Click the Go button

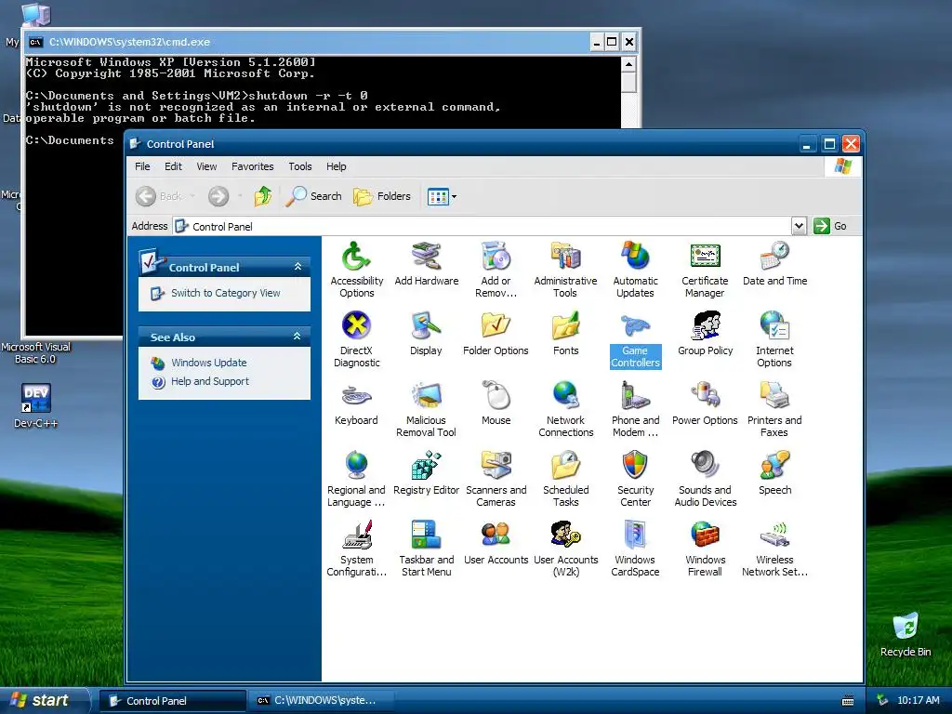pyautogui.click(x=830, y=226)
